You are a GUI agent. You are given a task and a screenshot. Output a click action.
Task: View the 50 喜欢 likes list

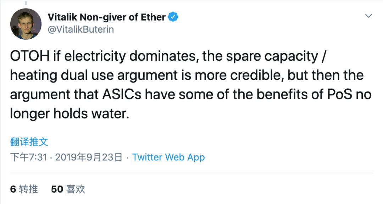[68, 189]
